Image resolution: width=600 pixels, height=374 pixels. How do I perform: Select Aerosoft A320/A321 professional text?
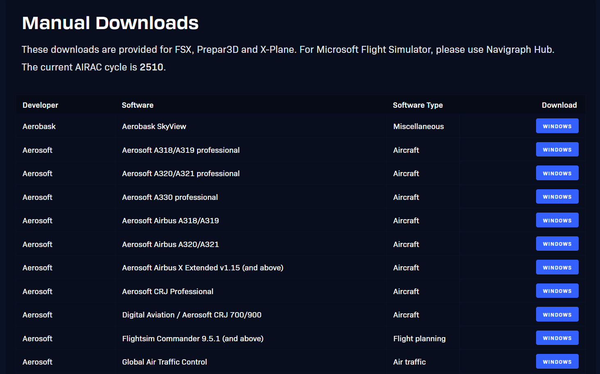click(x=181, y=174)
